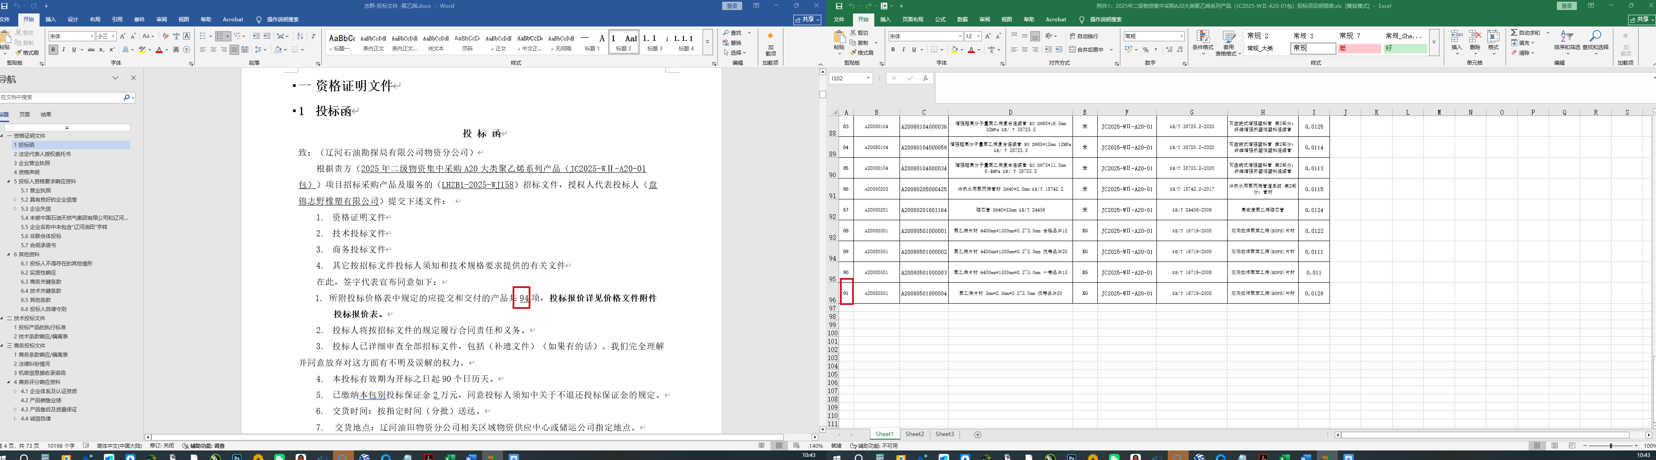Screen dimensions: 1656x460
Task: Apply Word yellow text highlight color
Action: click(x=142, y=50)
